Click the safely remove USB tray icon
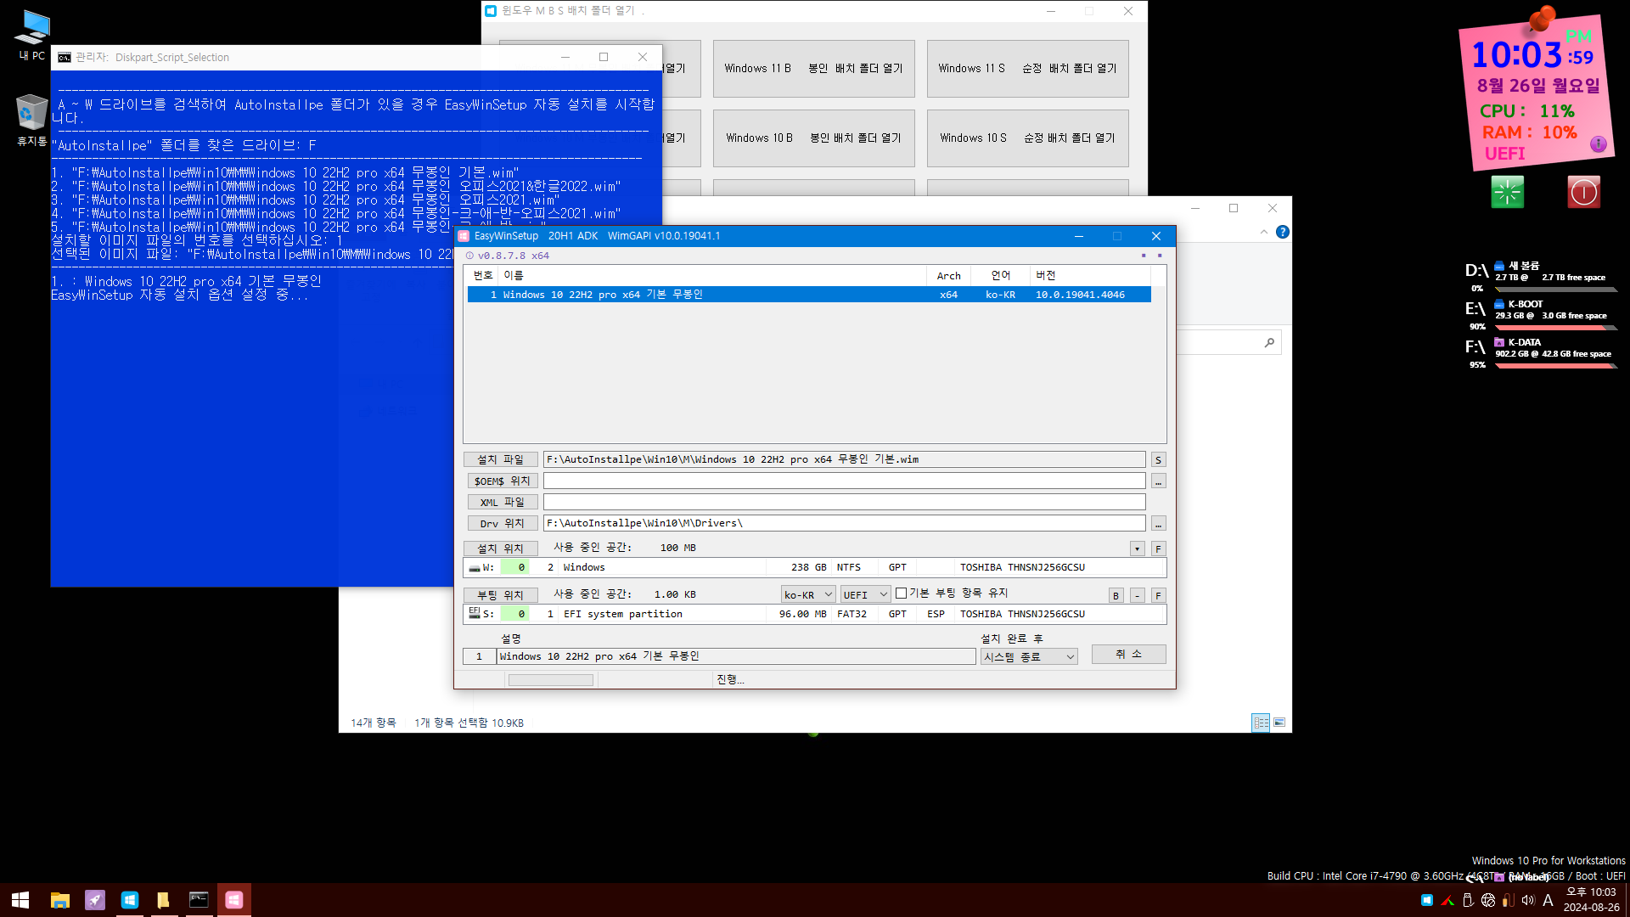Screen dimensions: 1630x917 pyautogui.click(x=1468, y=900)
